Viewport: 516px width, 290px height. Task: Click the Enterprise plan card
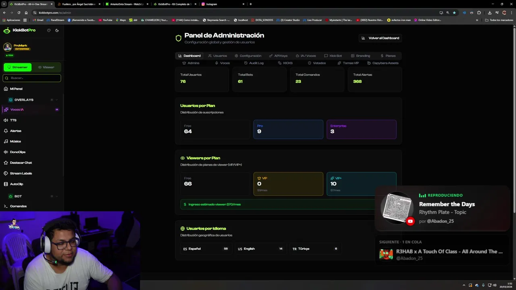click(x=362, y=129)
